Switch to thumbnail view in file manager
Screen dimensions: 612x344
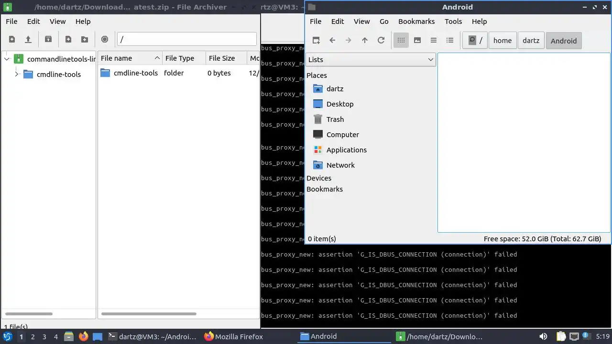pyautogui.click(x=417, y=40)
